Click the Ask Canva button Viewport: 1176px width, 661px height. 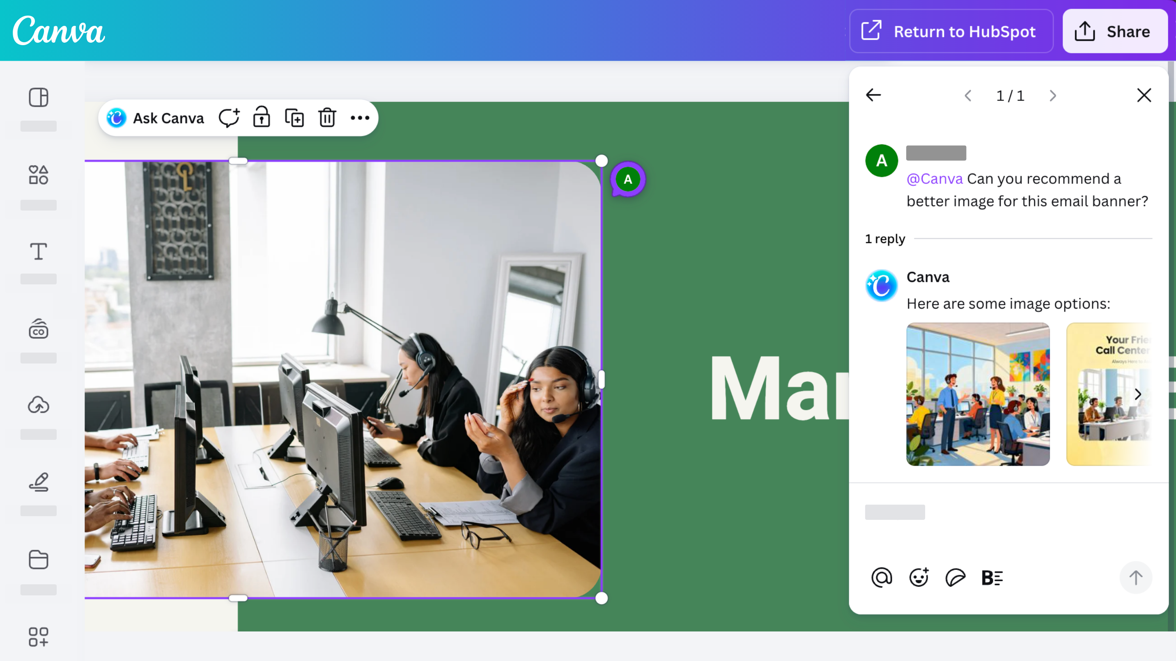[x=155, y=118]
